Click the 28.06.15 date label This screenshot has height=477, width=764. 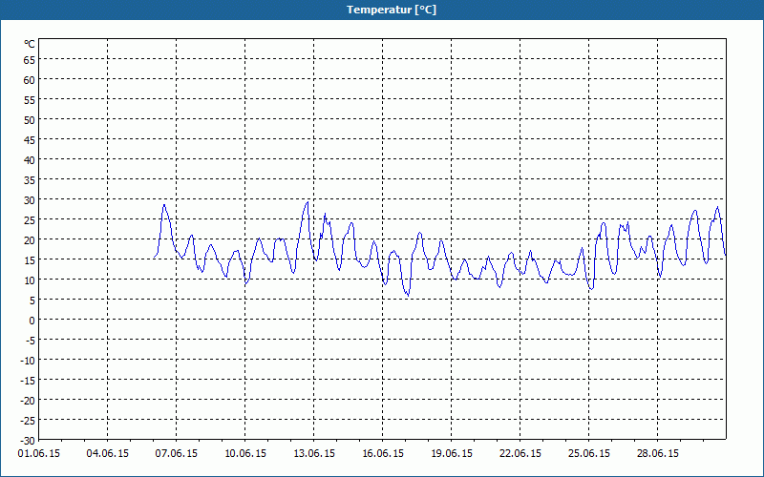pos(657,454)
